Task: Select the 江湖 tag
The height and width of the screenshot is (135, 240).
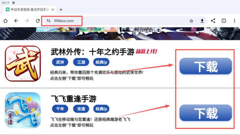Action: click(81, 62)
